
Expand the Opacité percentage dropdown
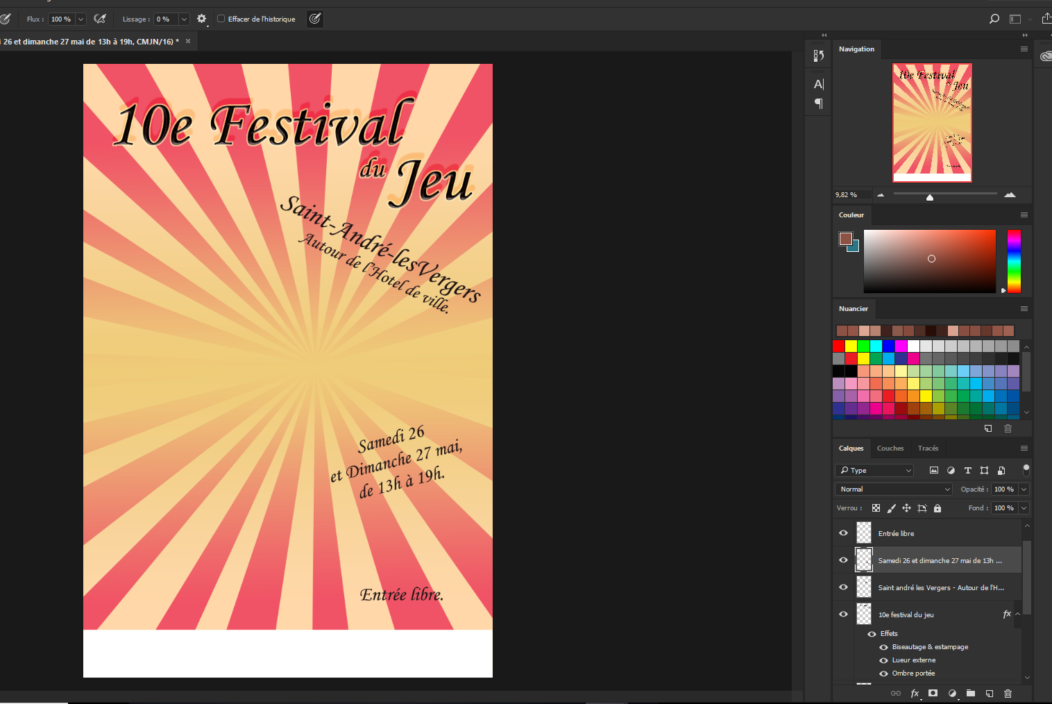[x=1024, y=489]
